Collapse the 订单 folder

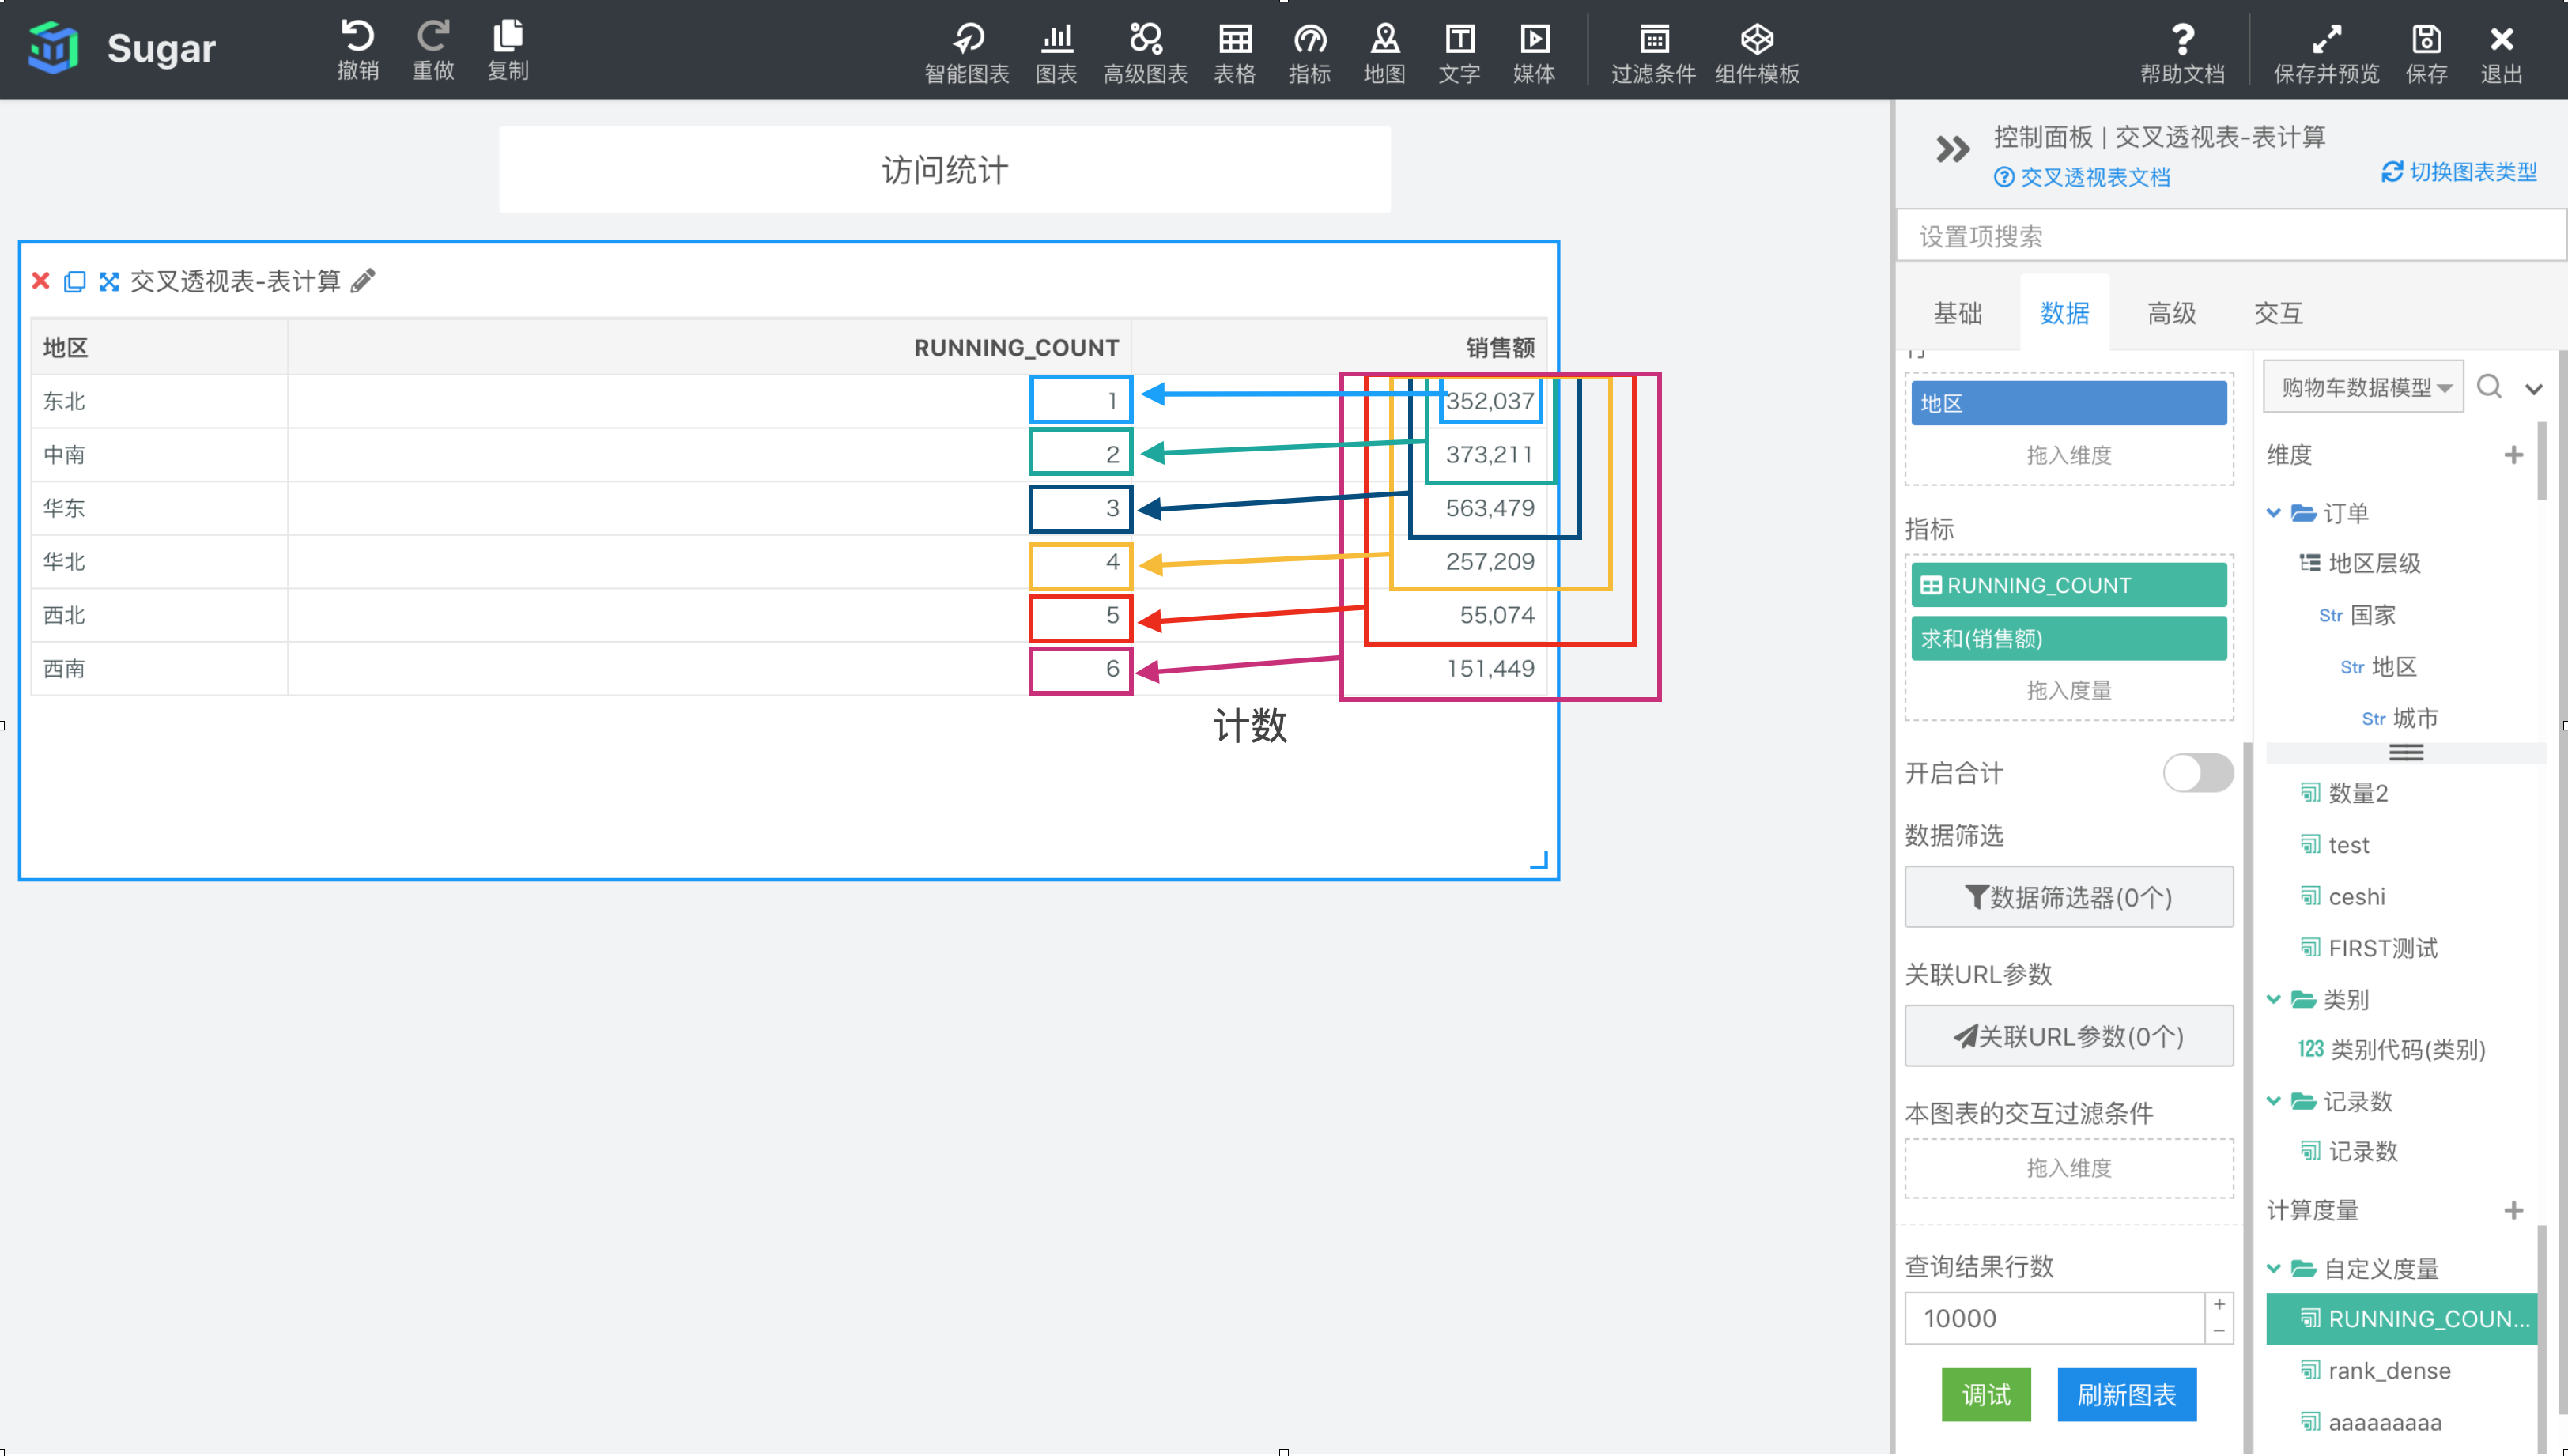coord(2273,513)
